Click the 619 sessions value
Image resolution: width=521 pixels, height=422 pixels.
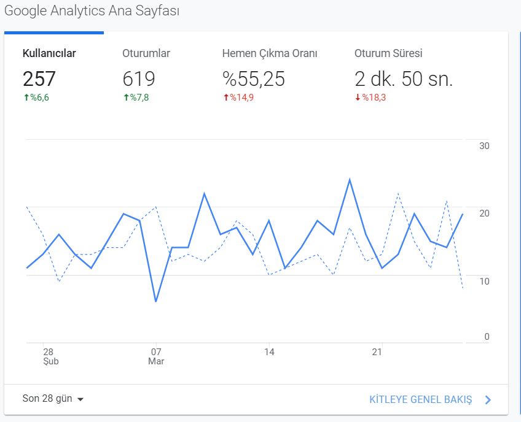tap(139, 79)
